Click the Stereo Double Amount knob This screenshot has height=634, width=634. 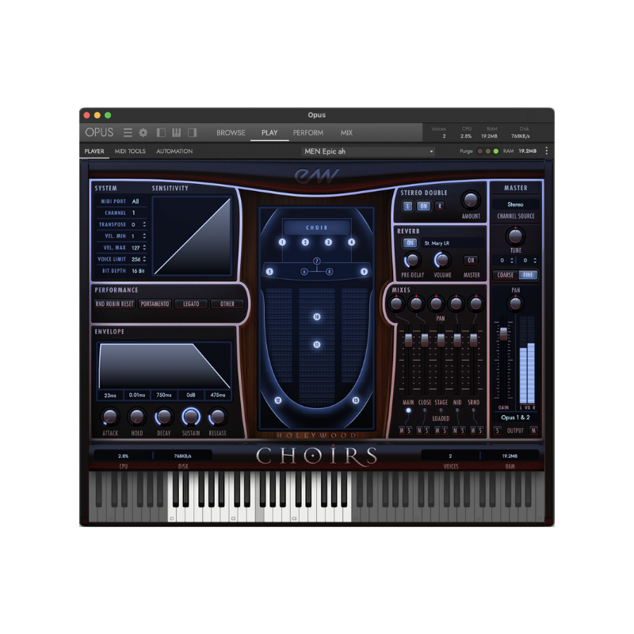click(x=471, y=200)
